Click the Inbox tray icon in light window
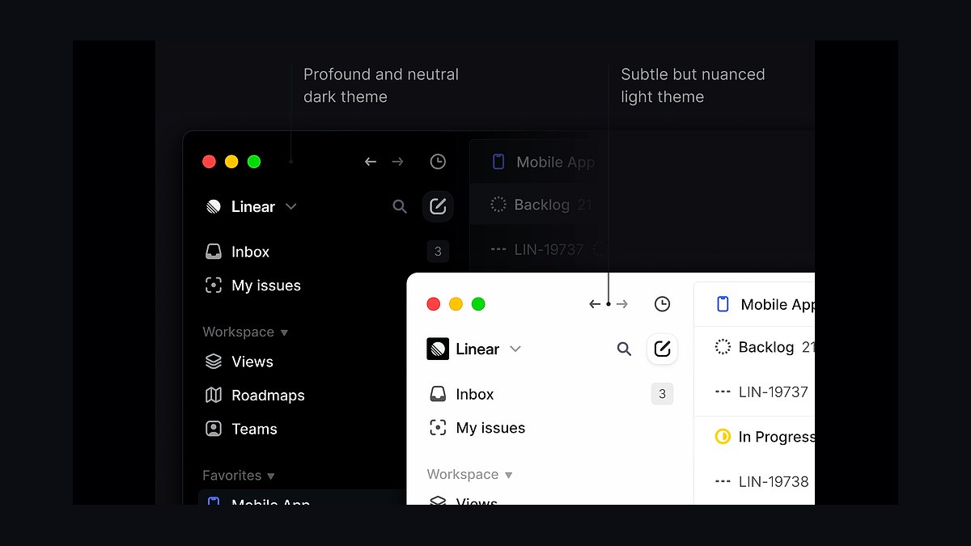 [x=438, y=394]
